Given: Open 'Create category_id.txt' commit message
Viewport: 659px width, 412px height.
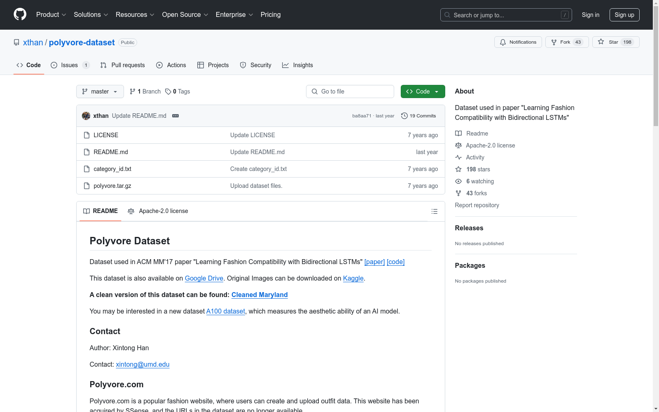Looking at the screenshot, I should [x=258, y=169].
